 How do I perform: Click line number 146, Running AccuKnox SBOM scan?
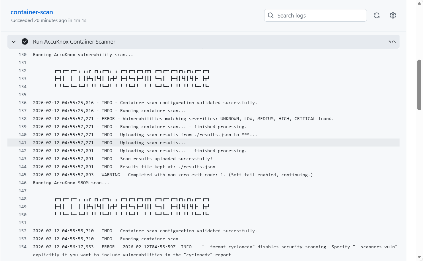[x=23, y=183]
